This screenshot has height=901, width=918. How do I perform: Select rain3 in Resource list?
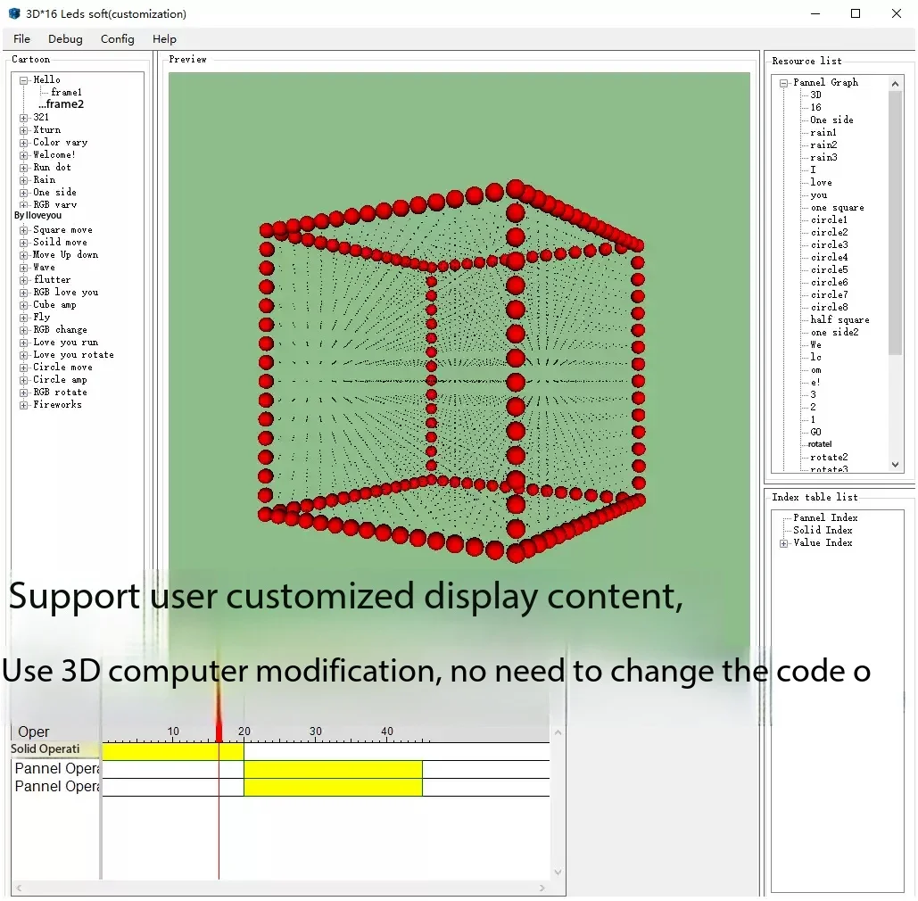[x=823, y=157]
